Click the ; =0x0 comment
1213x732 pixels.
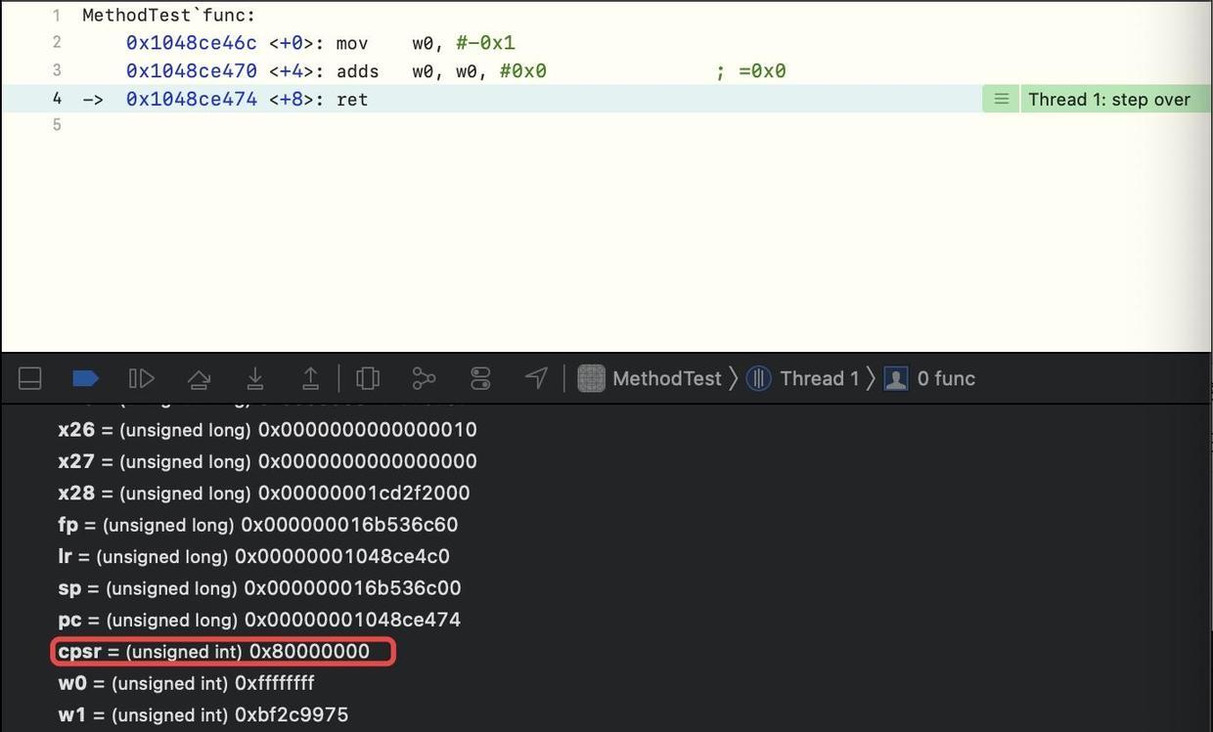(751, 71)
